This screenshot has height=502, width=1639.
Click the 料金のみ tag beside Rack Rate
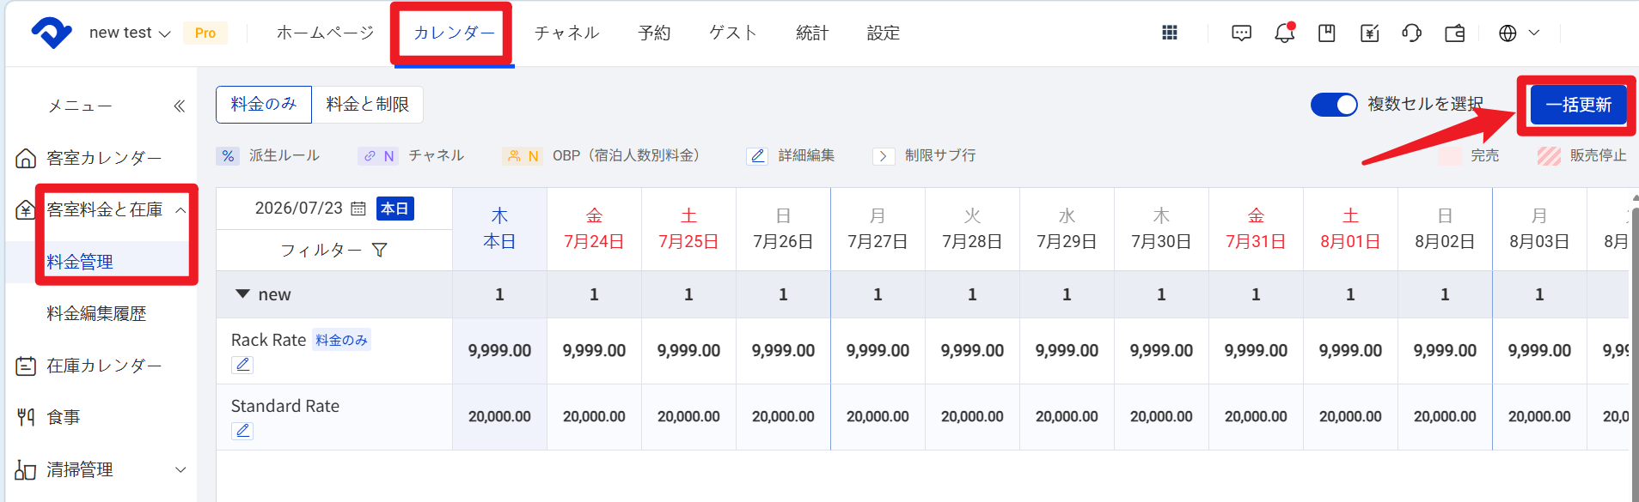[x=341, y=340]
